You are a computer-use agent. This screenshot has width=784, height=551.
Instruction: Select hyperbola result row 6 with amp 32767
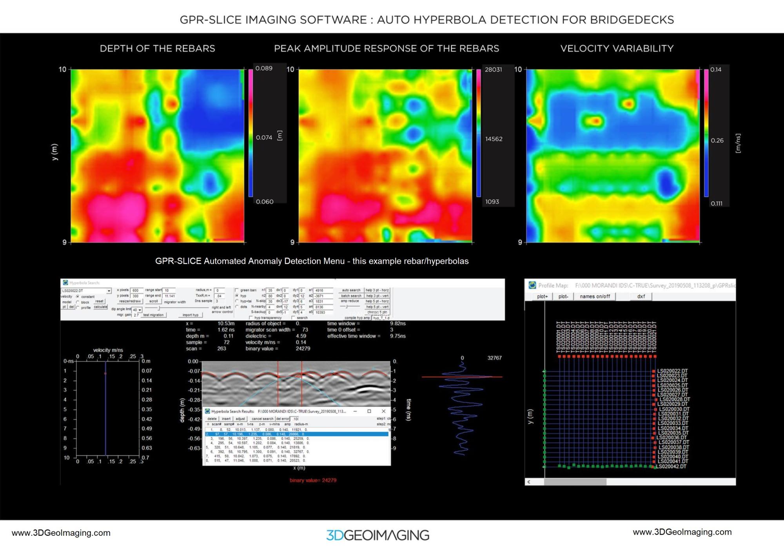coord(297,452)
